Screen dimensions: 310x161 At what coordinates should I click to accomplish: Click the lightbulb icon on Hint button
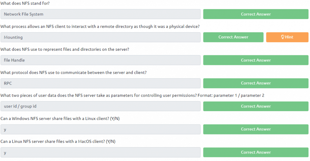tap(282, 37)
